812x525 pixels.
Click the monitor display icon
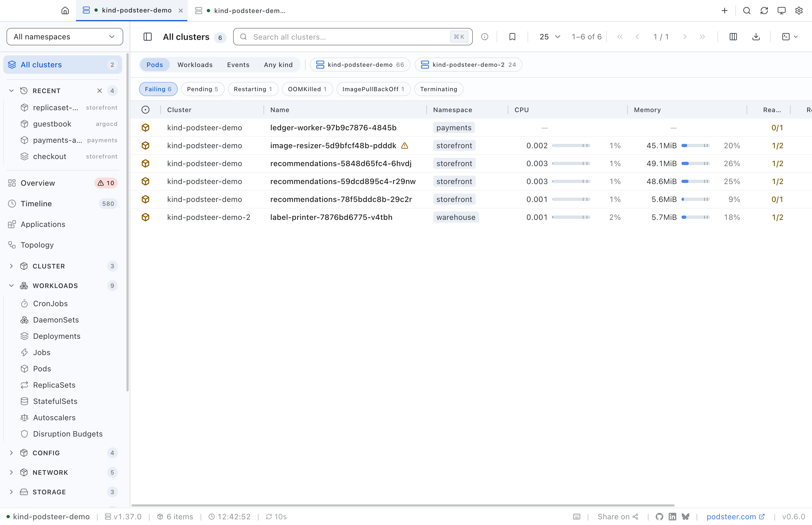click(781, 11)
